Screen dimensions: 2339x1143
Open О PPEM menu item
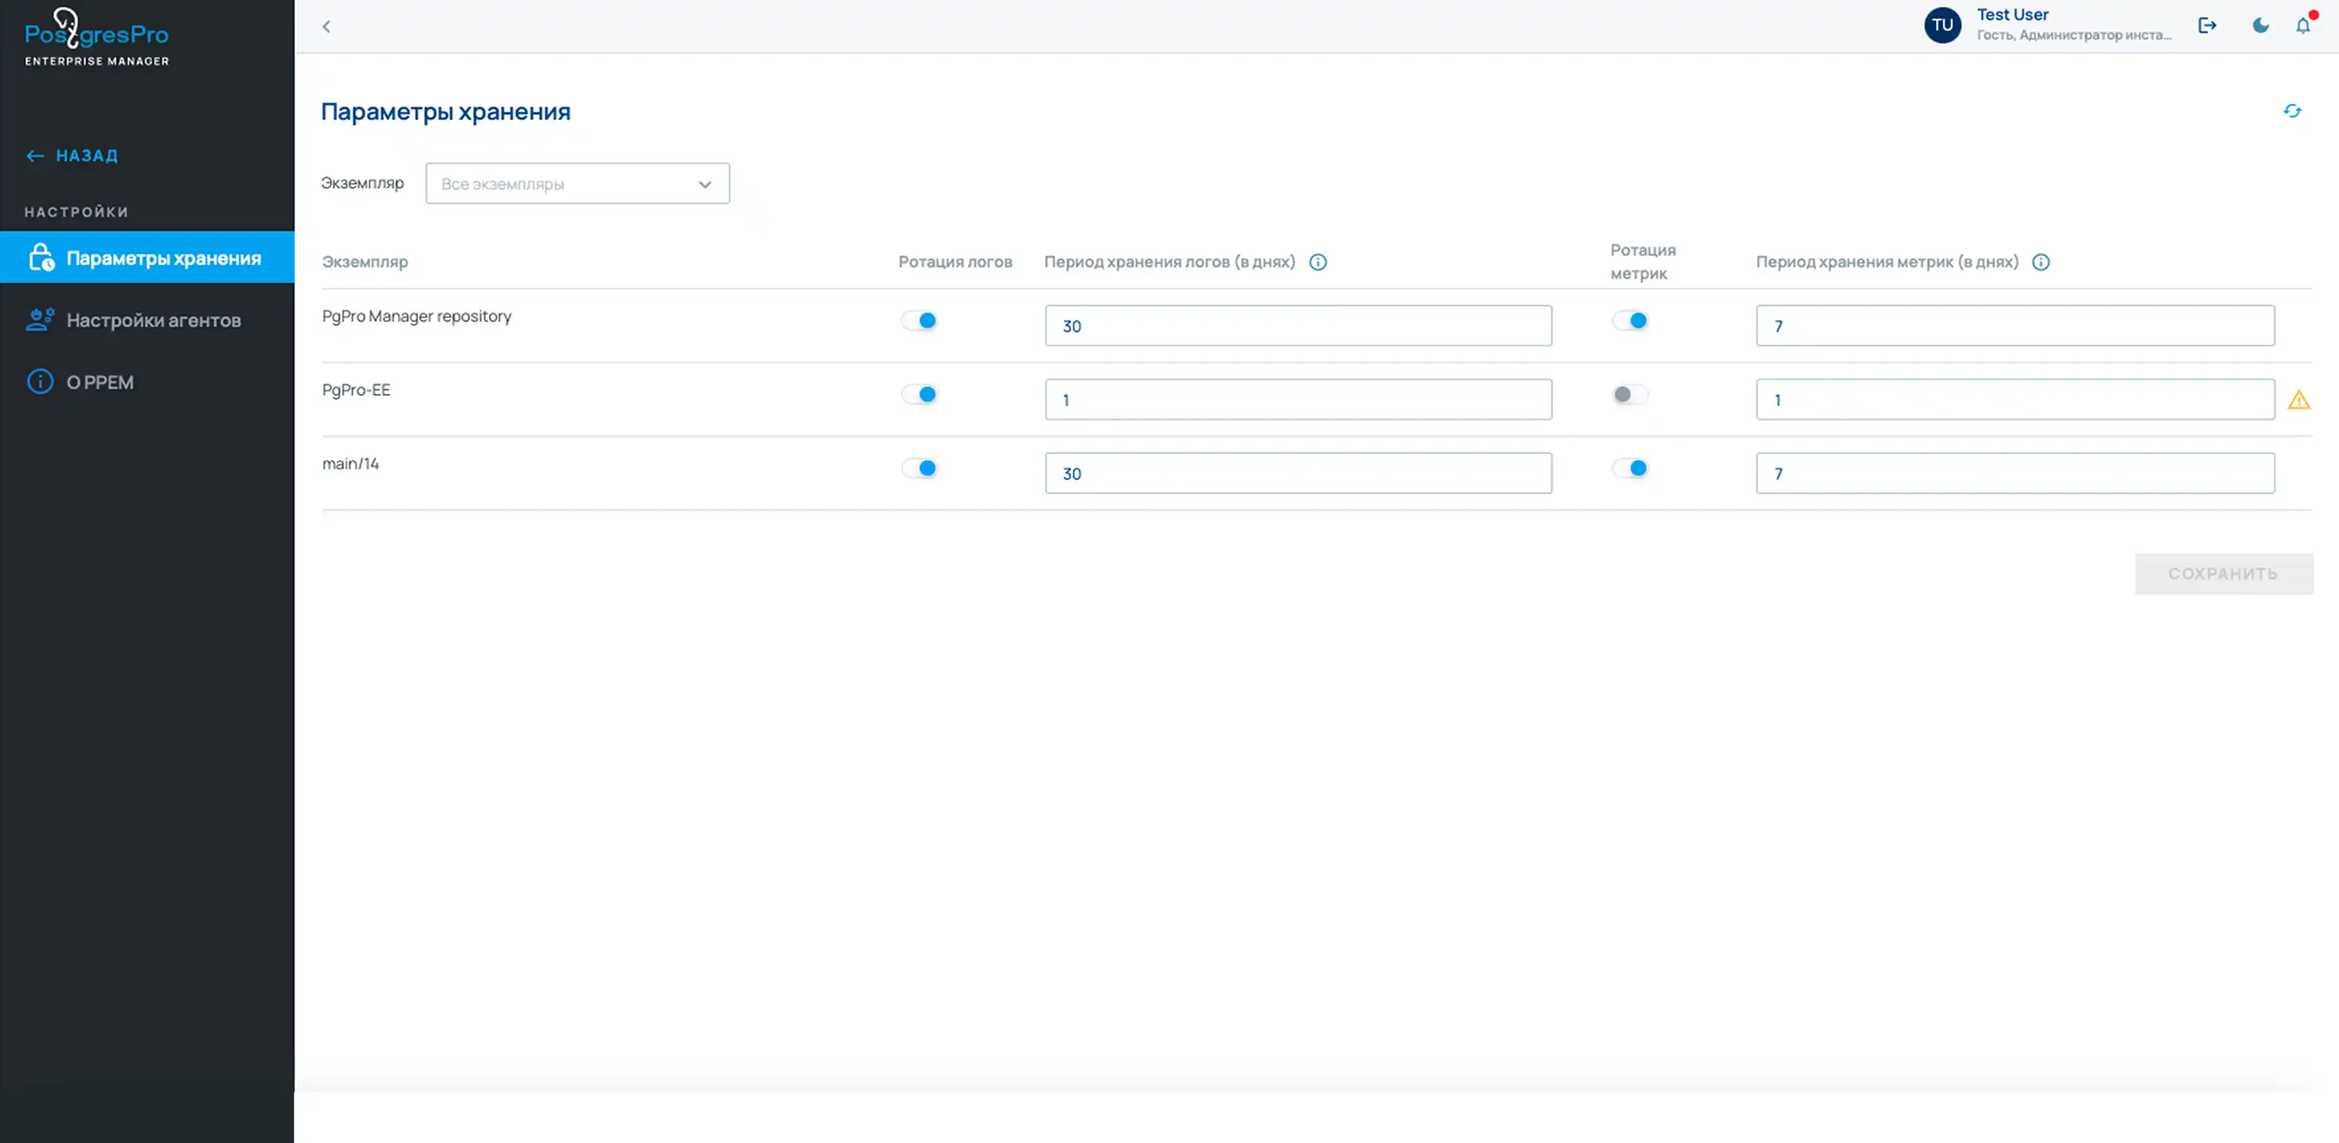point(100,382)
